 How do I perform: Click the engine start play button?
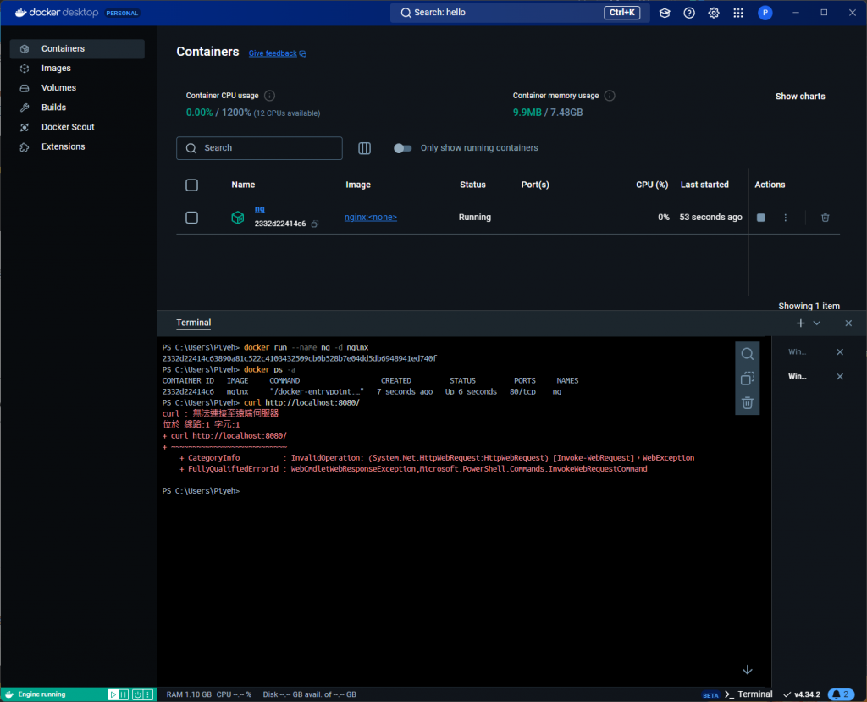point(113,695)
